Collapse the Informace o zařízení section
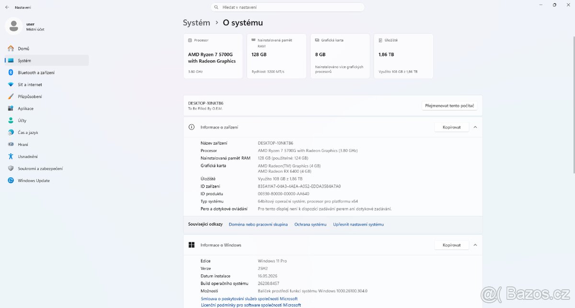This screenshot has width=575, height=308. [x=475, y=127]
